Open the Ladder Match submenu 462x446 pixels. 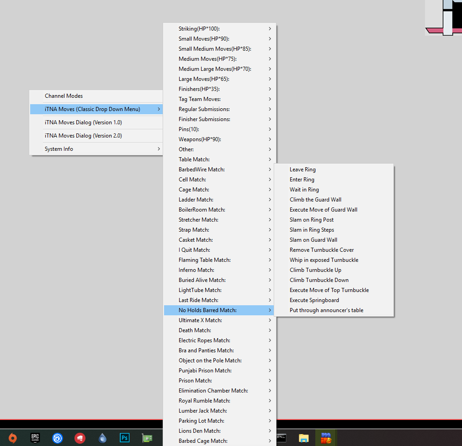point(219,199)
